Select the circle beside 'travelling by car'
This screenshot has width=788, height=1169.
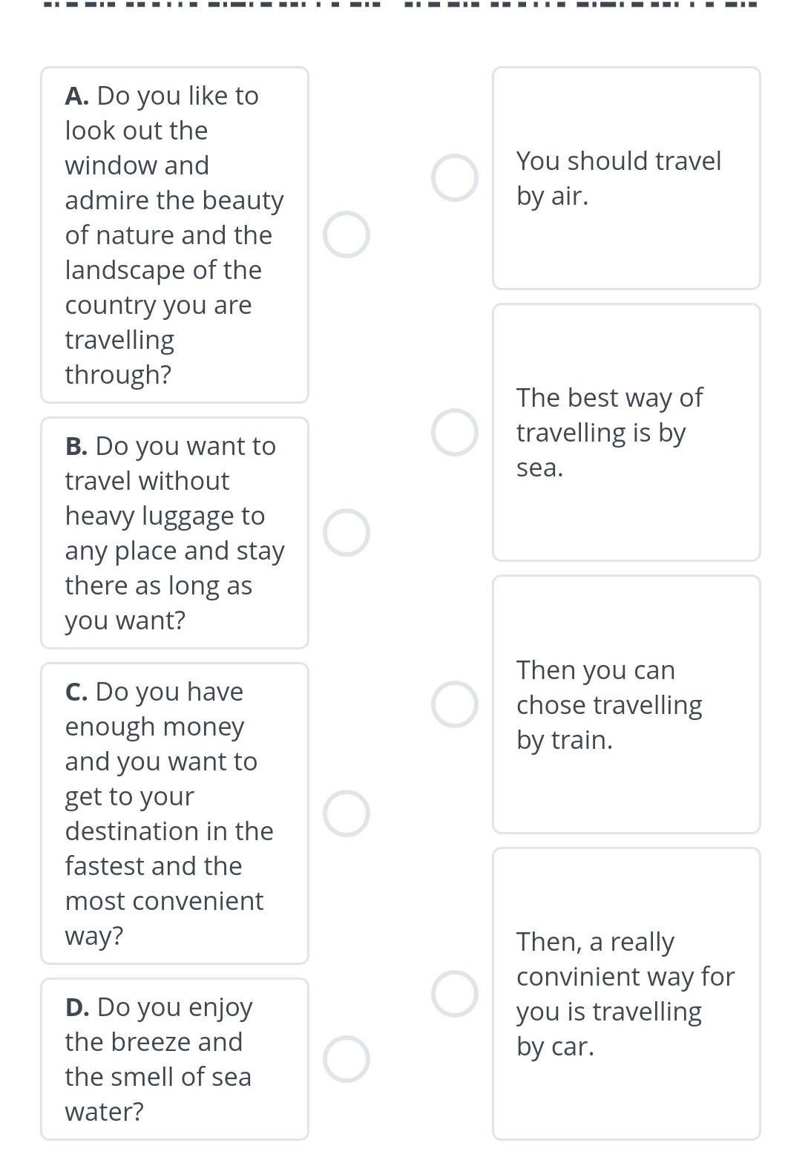point(455,994)
